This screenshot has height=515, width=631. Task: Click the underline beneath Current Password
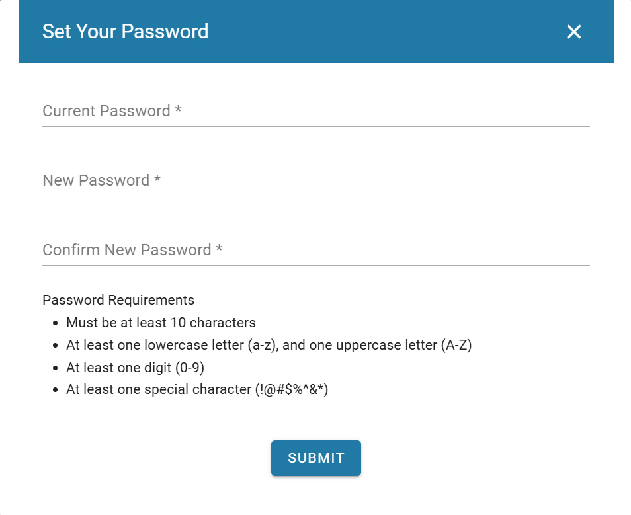(315, 126)
